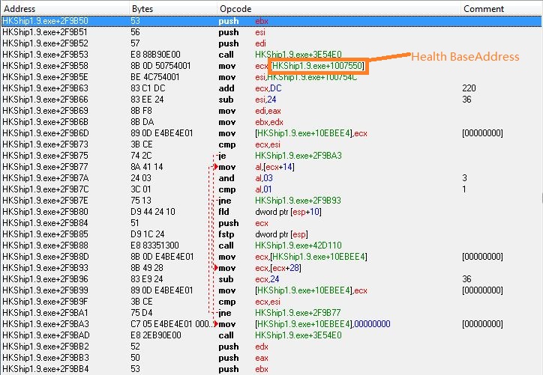
Task: Sort by the Address column header
Action: click(64, 9)
